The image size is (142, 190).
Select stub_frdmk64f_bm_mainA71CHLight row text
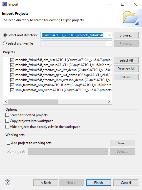[63, 85]
